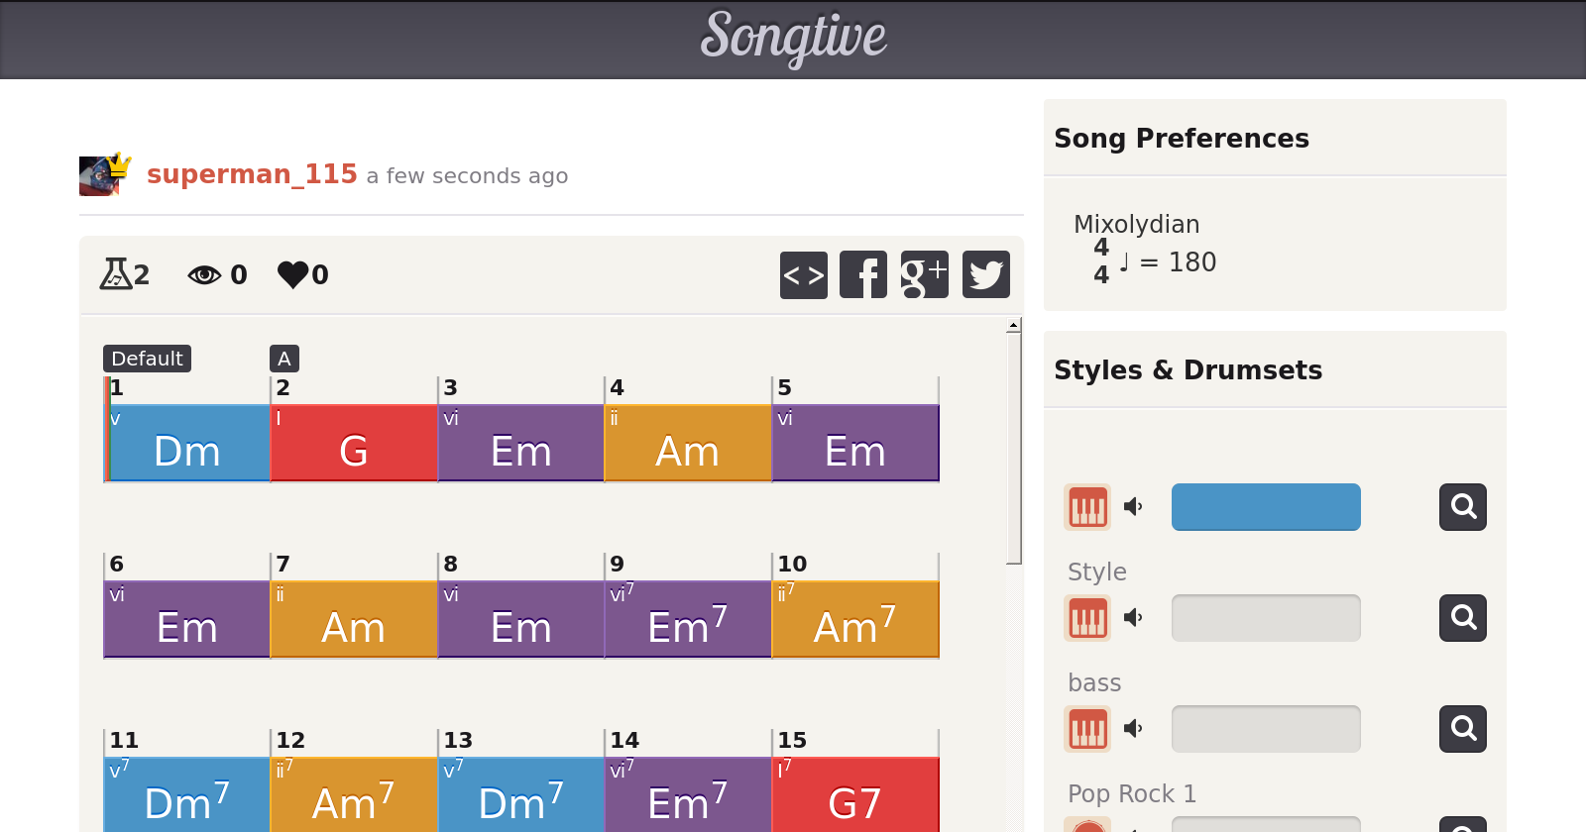Click the remix flask icon
The height and width of the screenshot is (832, 1586).
coord(115,274)
